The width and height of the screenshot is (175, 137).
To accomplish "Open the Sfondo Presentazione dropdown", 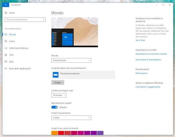I will (71, 60).
